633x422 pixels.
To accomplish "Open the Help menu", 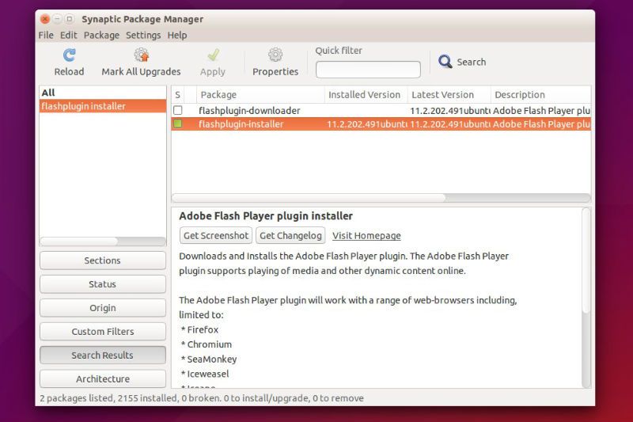I will tap(176, 35).
